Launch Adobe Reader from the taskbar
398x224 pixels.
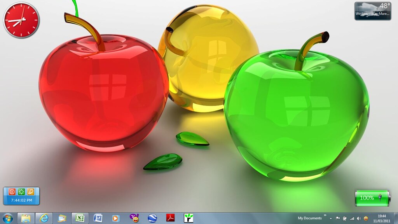tap(170, 218)
